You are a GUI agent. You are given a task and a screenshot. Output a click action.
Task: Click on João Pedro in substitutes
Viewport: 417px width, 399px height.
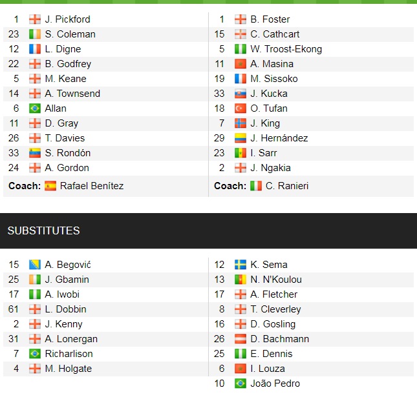[x=275, y=384]
